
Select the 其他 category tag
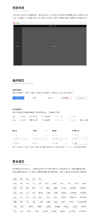point(15,211)
